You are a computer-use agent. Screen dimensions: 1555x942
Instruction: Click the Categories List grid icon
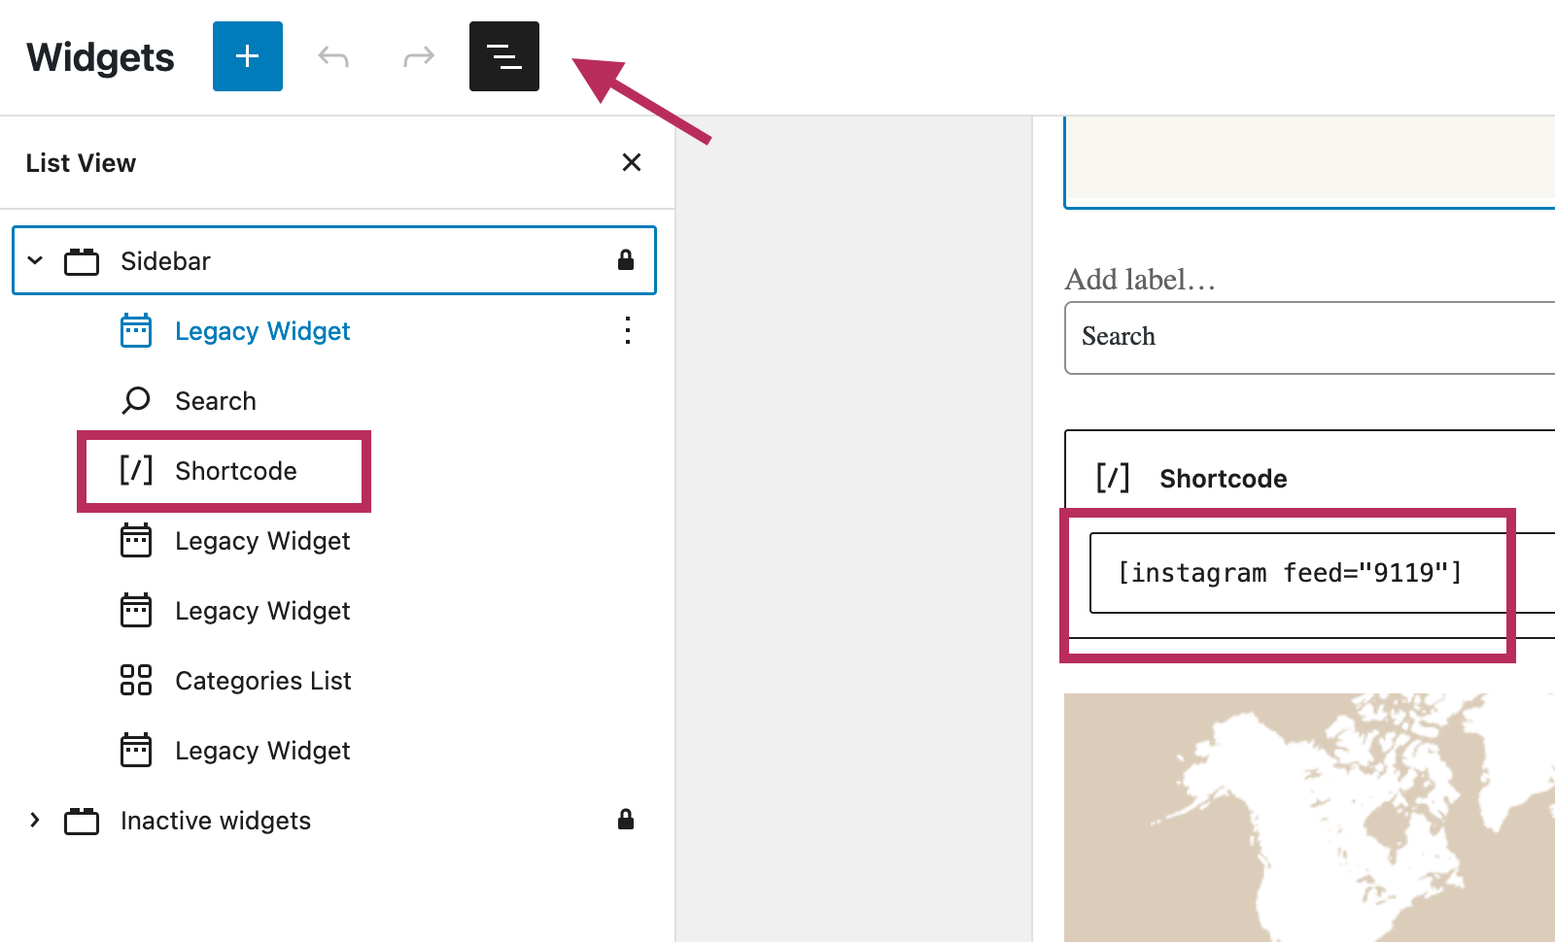pos(136,680)
